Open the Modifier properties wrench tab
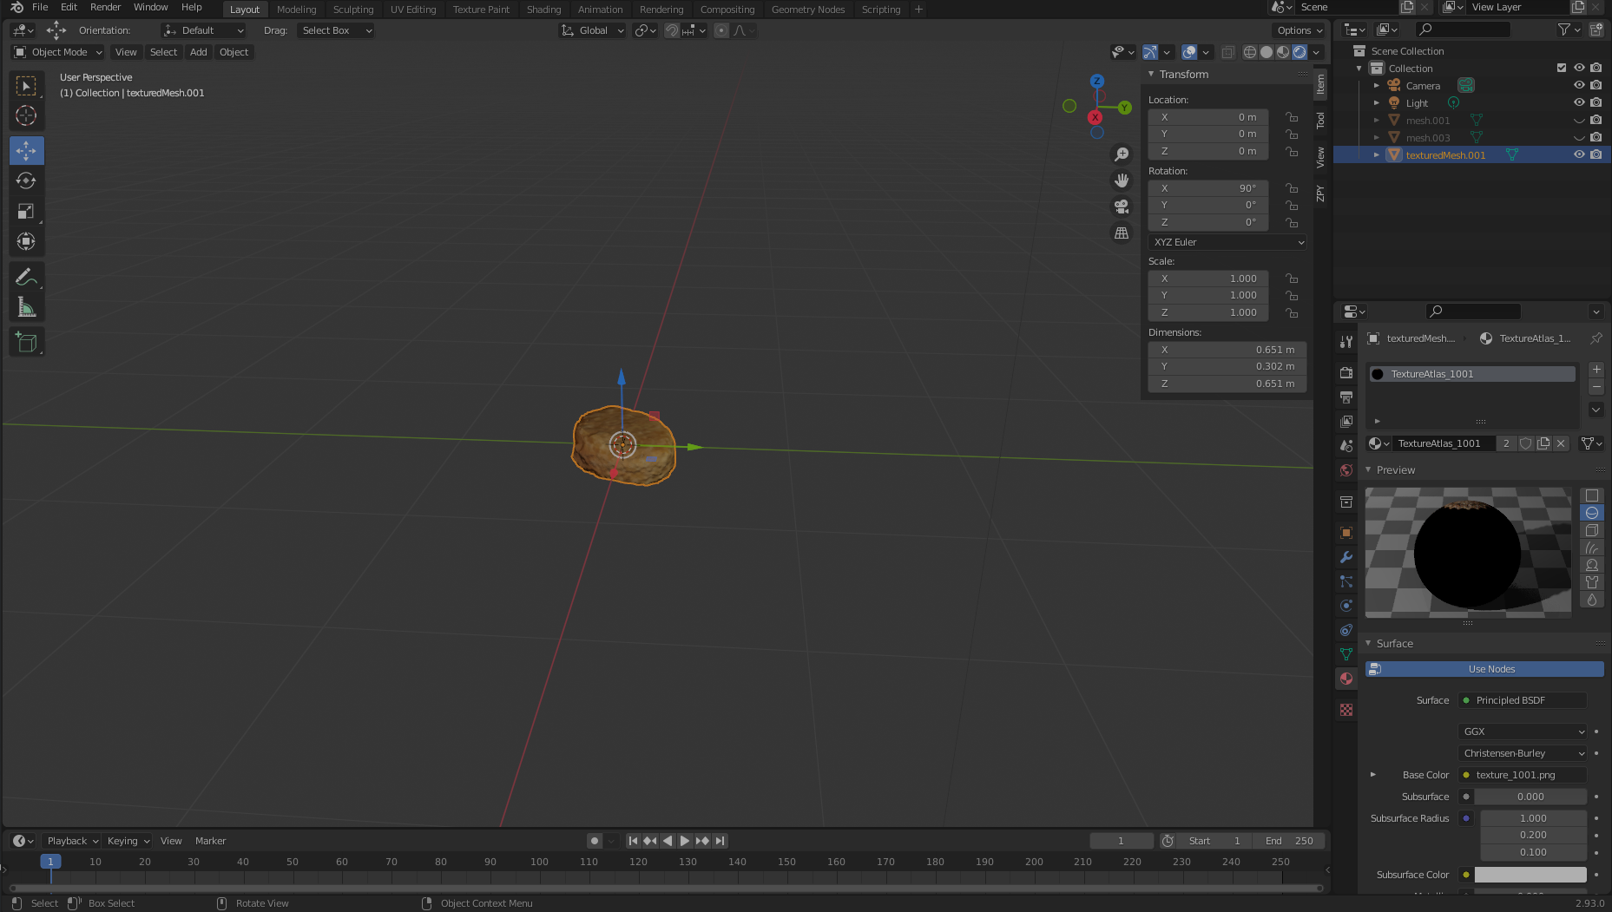This screenshot has width=1612, height=912. (1346, 557)
